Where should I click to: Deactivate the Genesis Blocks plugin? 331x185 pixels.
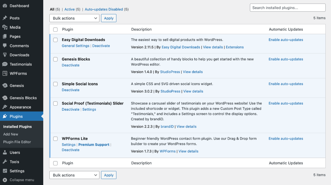(71, 65)
